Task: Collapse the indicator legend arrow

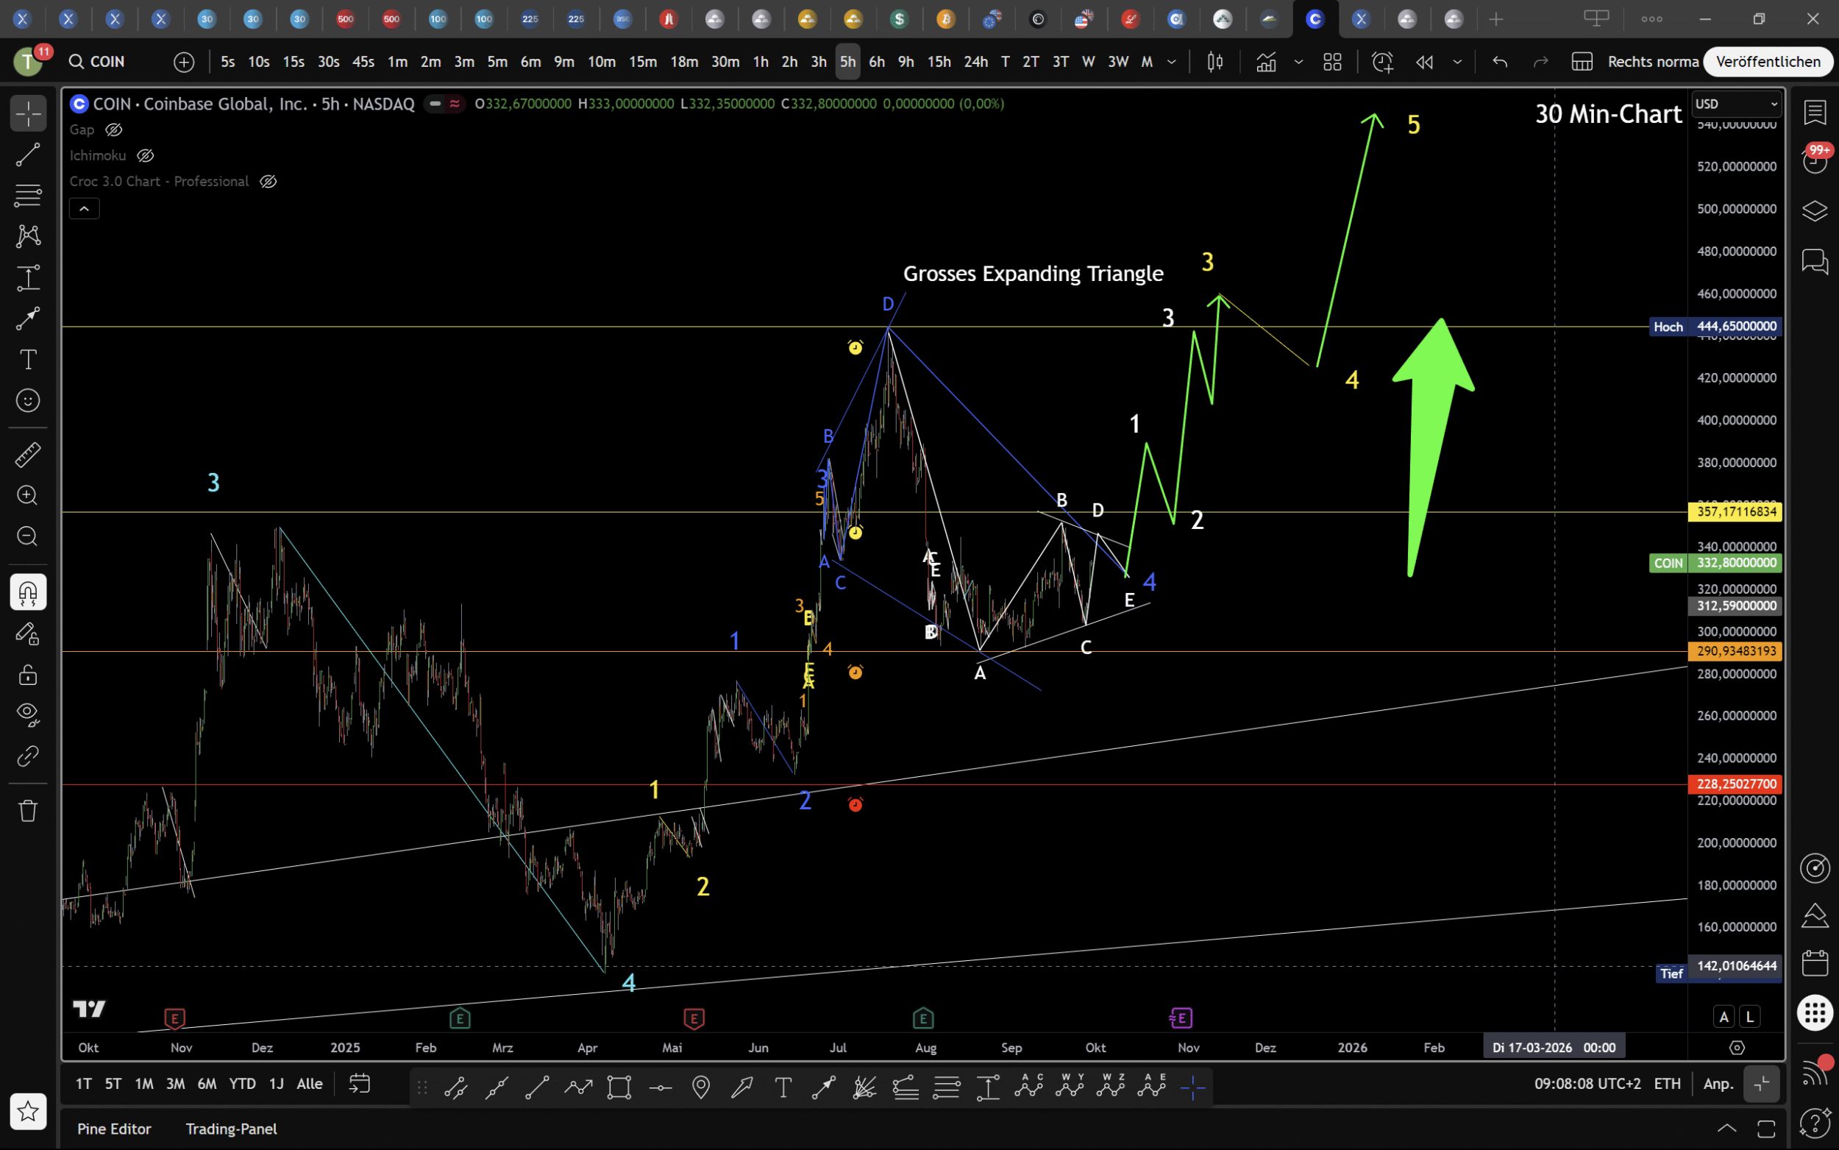Action: click(x=85, y=208)
